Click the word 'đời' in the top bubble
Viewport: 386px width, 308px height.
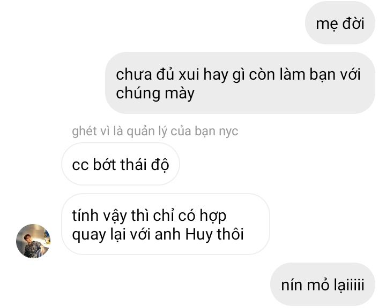[x=353, y=24]
